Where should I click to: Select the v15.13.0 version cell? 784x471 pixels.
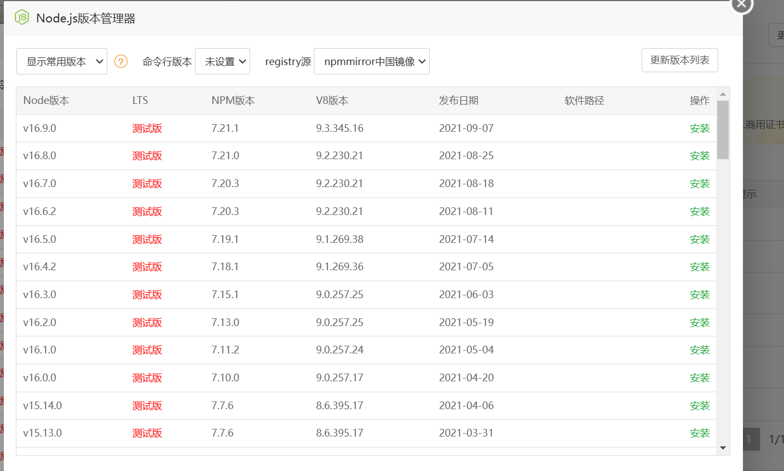[x=43, y=433]
